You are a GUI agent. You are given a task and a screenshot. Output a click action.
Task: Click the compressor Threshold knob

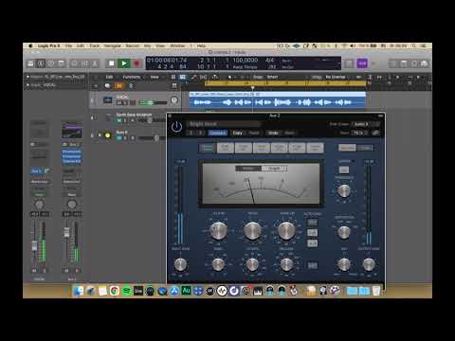pyautogui.click(x=219, y=230)
